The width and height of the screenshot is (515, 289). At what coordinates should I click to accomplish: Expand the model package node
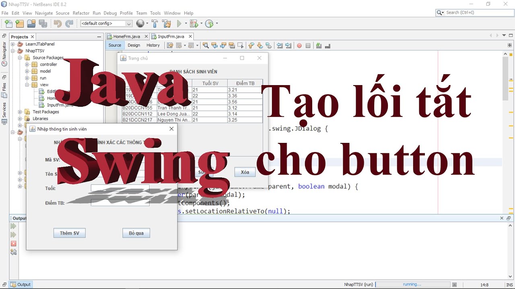pyautogui.click(x=27, y=71)
